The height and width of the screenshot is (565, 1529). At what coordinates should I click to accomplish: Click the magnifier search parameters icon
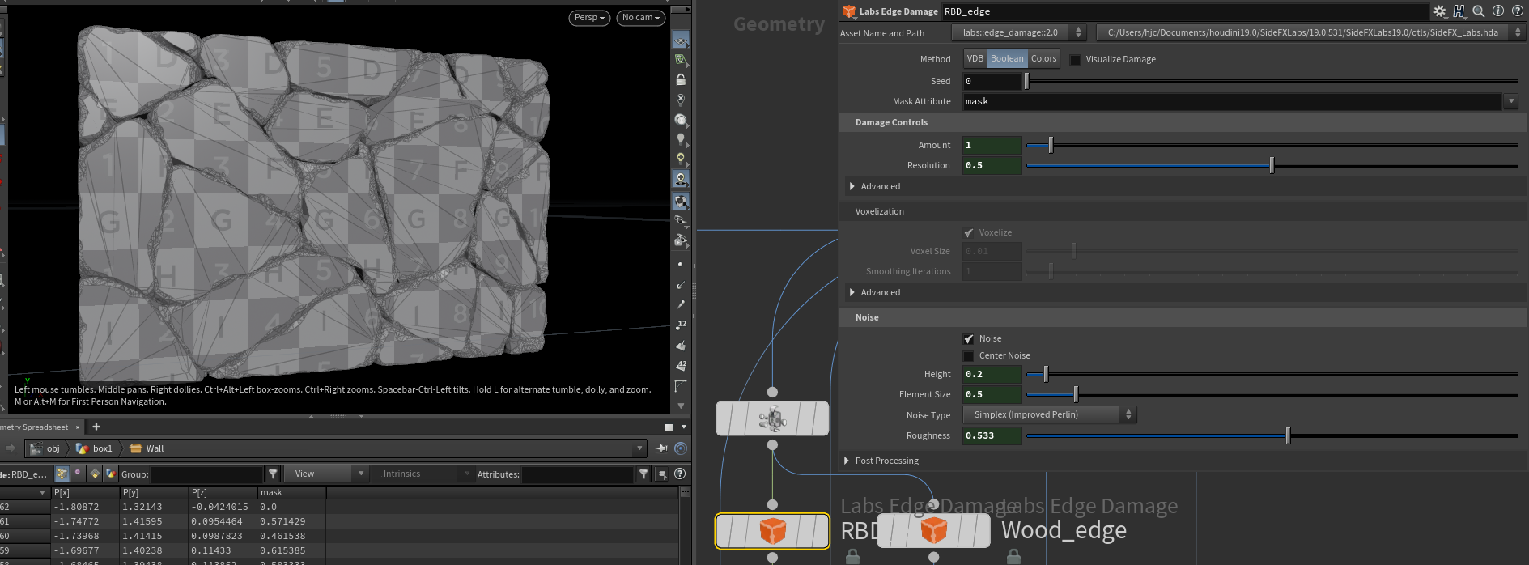[x=1479, y=11]
